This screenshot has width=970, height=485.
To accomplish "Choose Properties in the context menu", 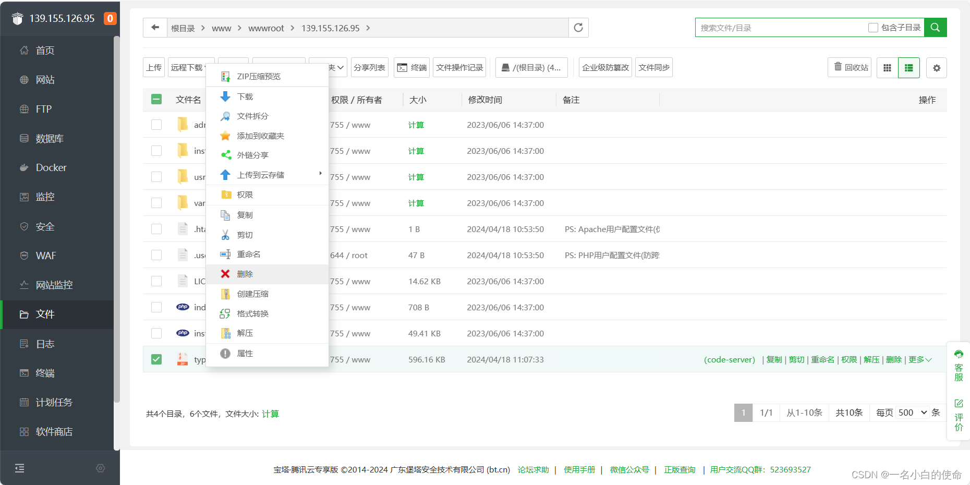I will [x=267, y=354].
